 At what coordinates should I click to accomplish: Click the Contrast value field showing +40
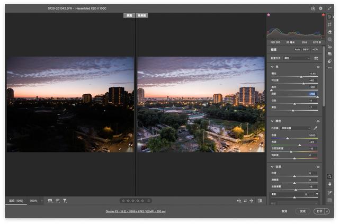pyautogui.click(x=313, y=80)
